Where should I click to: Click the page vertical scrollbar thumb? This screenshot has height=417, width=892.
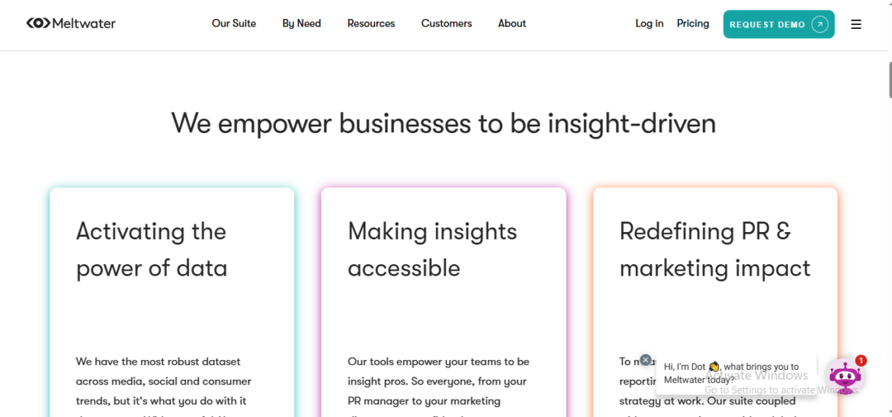(889, 78)
